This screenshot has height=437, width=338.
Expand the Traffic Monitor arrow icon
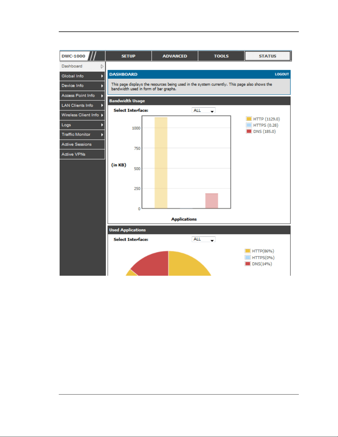click(x=102, y=135)
